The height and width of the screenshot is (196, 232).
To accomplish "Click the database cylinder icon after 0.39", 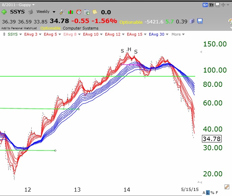I will [x=192, y=21].
